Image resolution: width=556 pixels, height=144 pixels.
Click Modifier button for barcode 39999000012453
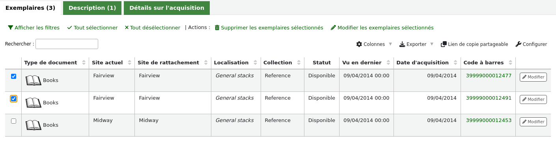533,122
